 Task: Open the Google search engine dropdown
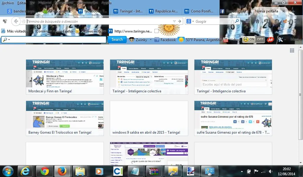click(193, 21)
